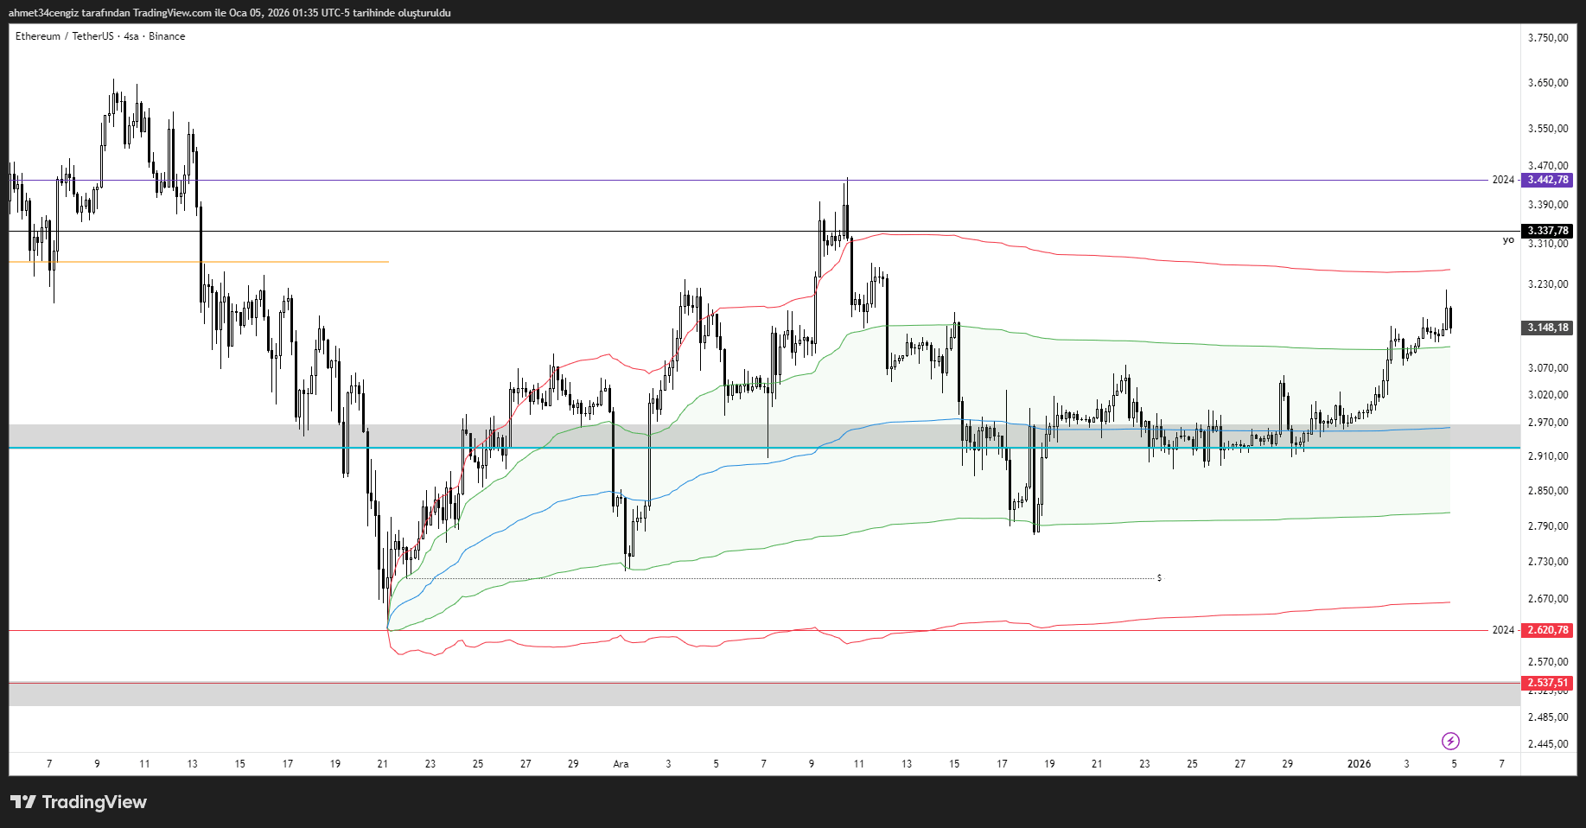Screen dimensions: 1586x828
Task: Click the Binance exchange name in header
Action: pyautogui.click(x=167, y=36)
